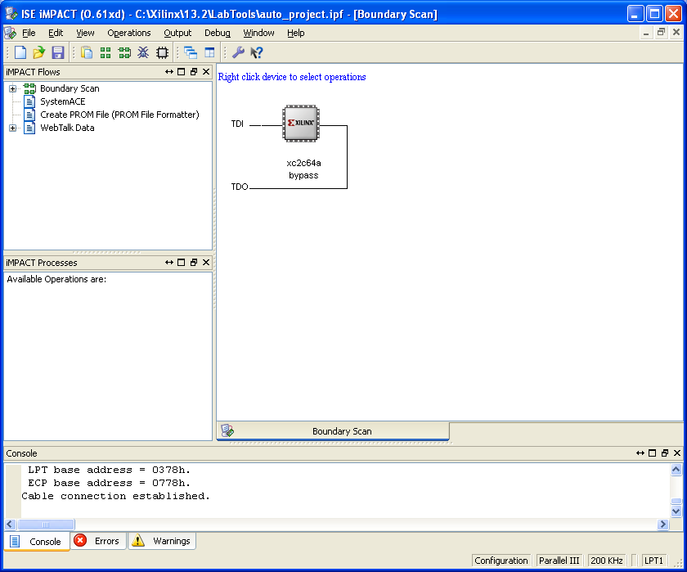Open the Output menu
The height and width of the screenshot is (572, 687).
click(177, 33)
